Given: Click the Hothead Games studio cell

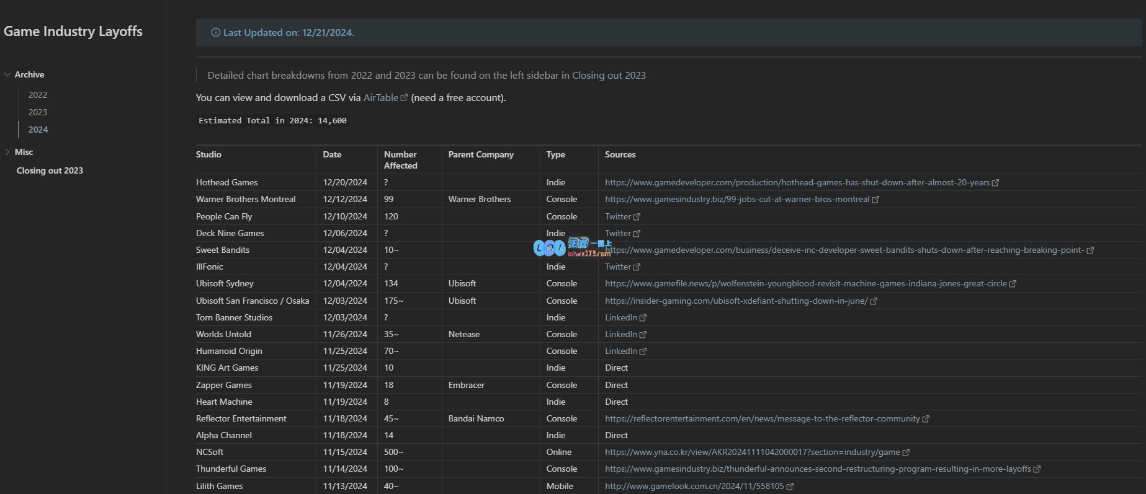Looking at the screenshot, I should [x=227, y=182].
